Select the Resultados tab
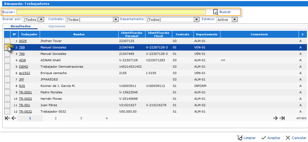Image resolution: width=308 pixels, height=142 pixels. coord(21,26)
